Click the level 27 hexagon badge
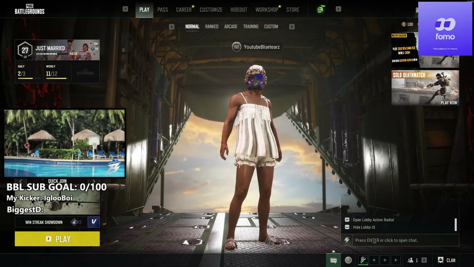This screenshot has height=267, width=474. [25, 50]
